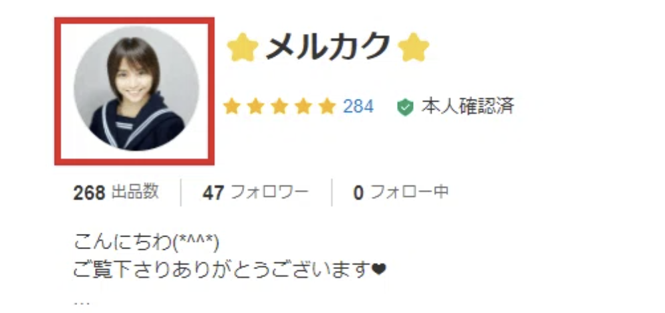
Task: Open the circular profile avatar photo
Action: pos(136,88)
